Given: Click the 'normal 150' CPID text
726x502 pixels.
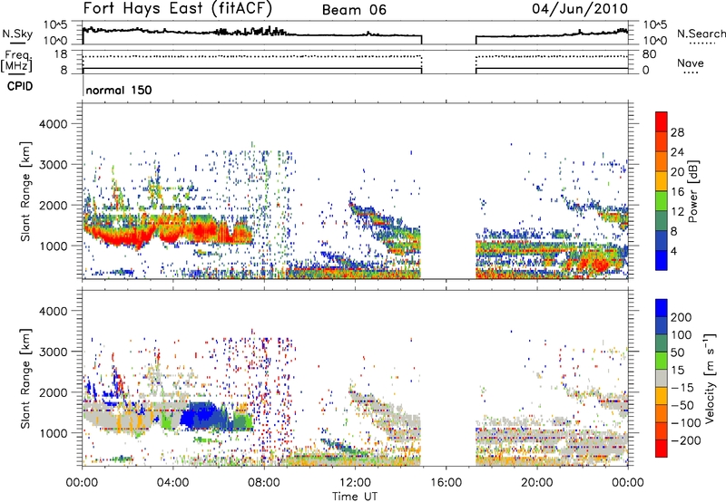Looking at the screenshot, I should (119, 90).
